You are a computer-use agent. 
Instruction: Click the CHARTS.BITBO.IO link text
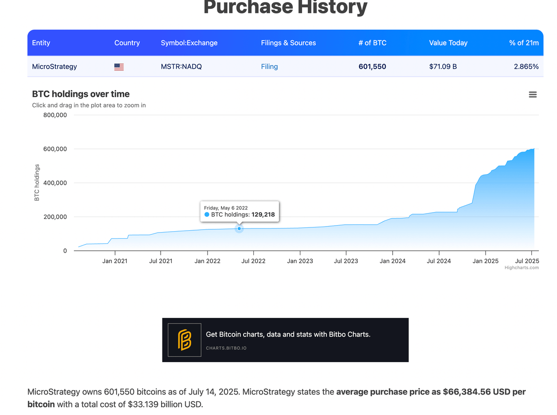(x=226, y=348)
